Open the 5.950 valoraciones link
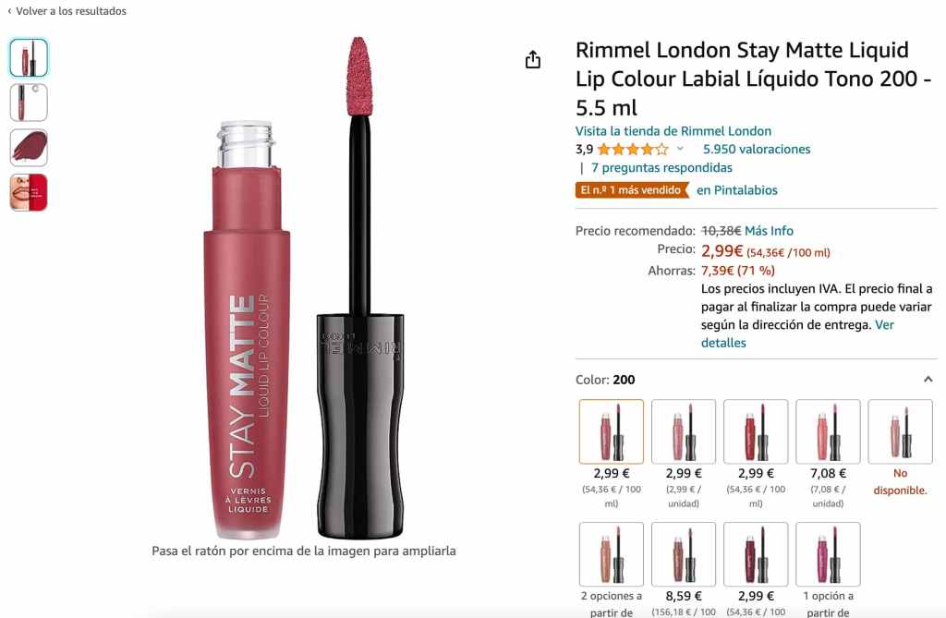Image resolution: width=946 pixels, height=618 pixels. coord(757,149)
